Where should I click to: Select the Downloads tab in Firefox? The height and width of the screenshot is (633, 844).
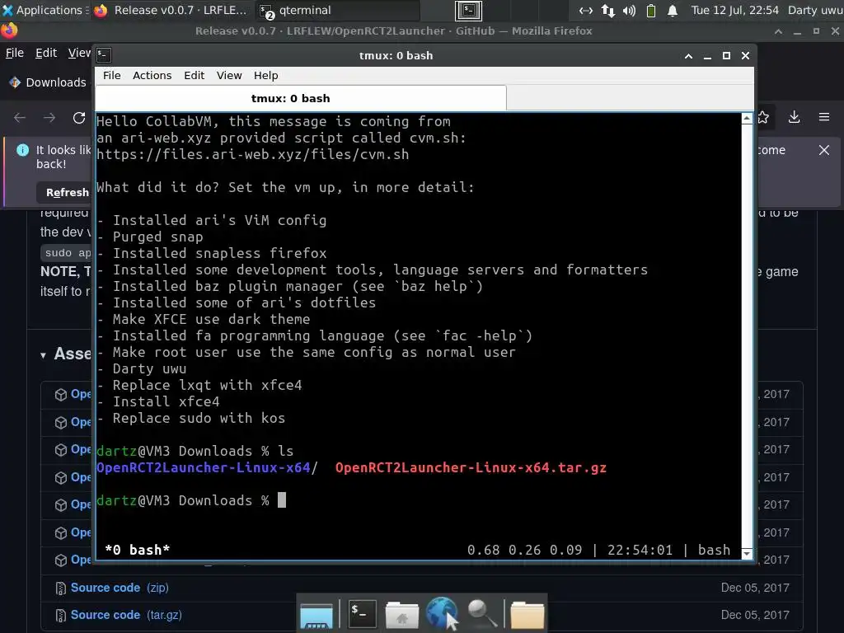[47, 82]
